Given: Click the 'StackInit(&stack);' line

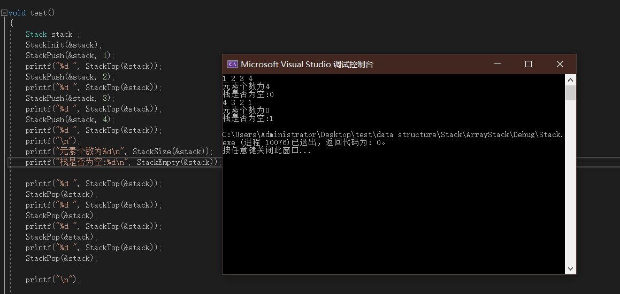Looking at the screenshot, I should click(64, 45).
